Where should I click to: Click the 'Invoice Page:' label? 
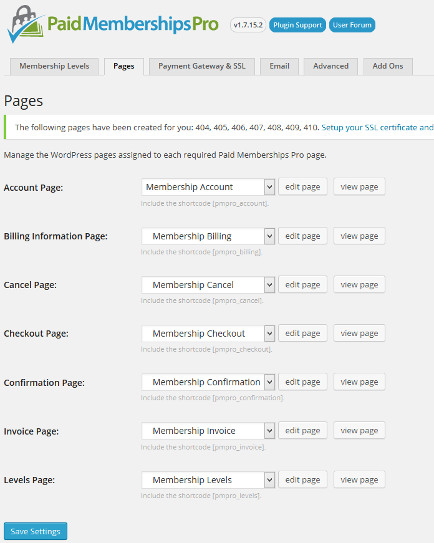31,431
